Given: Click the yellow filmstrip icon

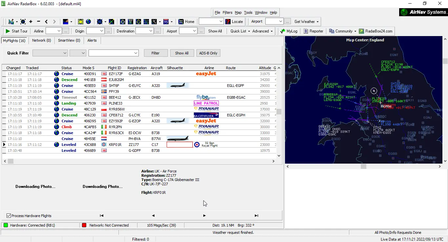Looking at the screenshot, I should pos(81,22).
